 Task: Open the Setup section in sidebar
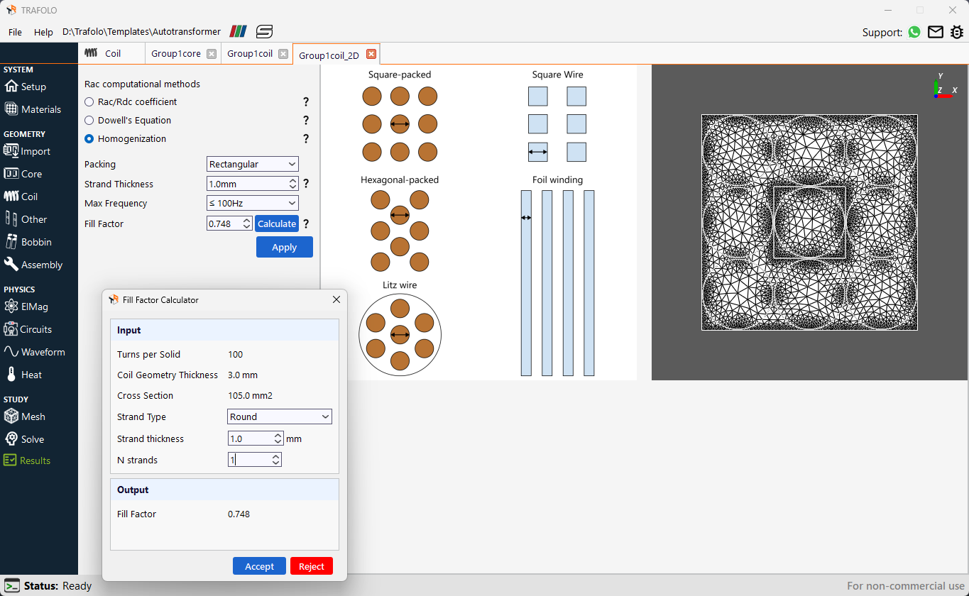[x=26, y=87]
